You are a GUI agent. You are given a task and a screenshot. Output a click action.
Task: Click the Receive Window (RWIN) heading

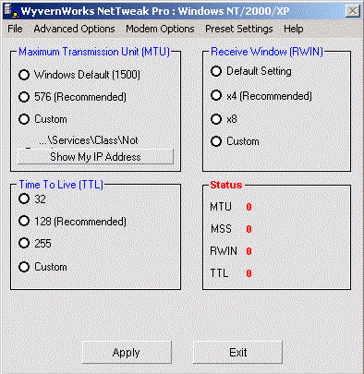tap(267, 52)
